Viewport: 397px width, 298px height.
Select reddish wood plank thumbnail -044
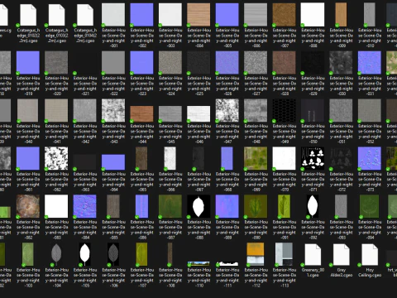tap(141, 114)
